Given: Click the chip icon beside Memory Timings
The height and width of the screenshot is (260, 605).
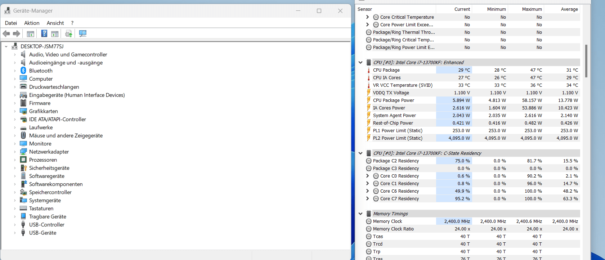Looking at the screenshot, I should pyautogui.click(x=369, y=214).
